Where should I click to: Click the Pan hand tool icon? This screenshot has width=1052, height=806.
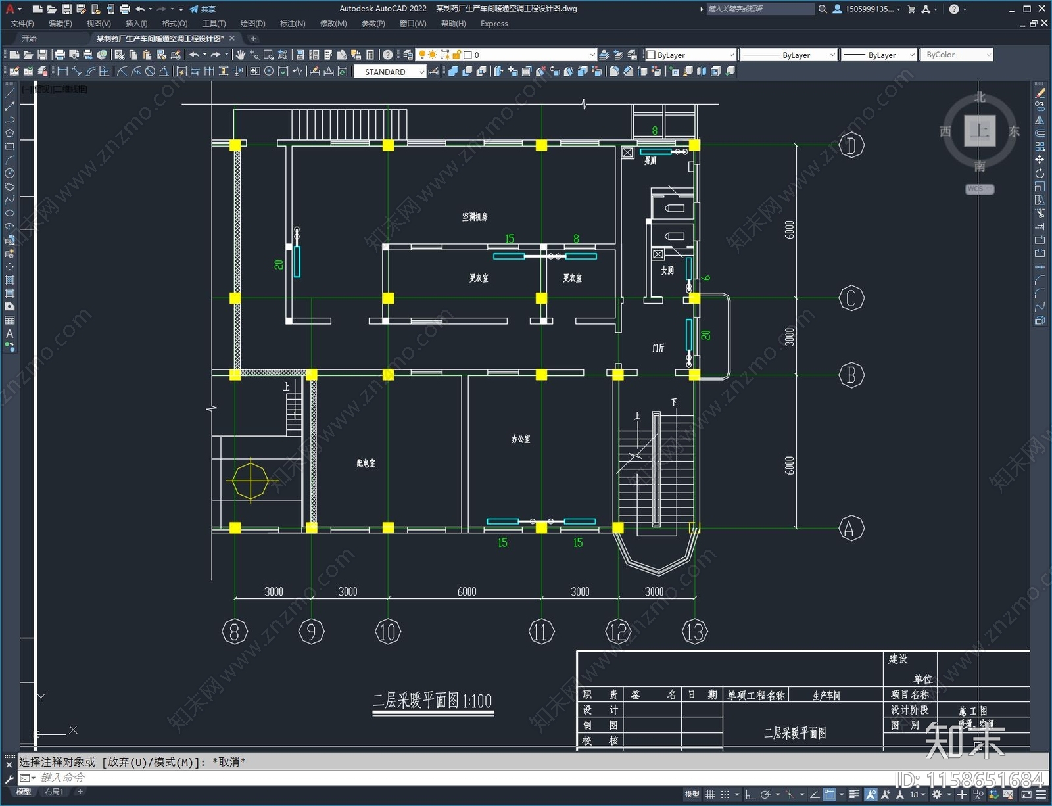coord(241,55)
